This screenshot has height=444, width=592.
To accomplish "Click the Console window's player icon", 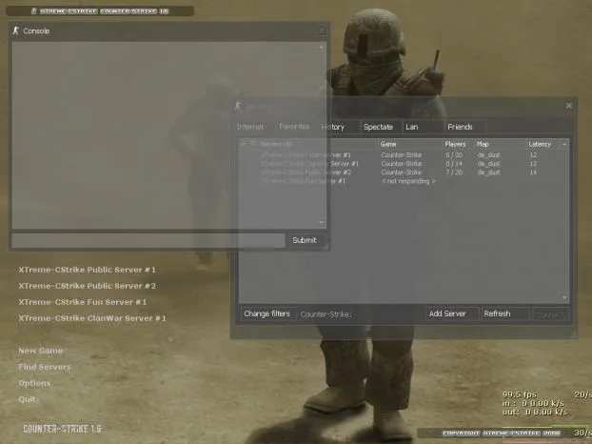I will (x=16, y=30).
